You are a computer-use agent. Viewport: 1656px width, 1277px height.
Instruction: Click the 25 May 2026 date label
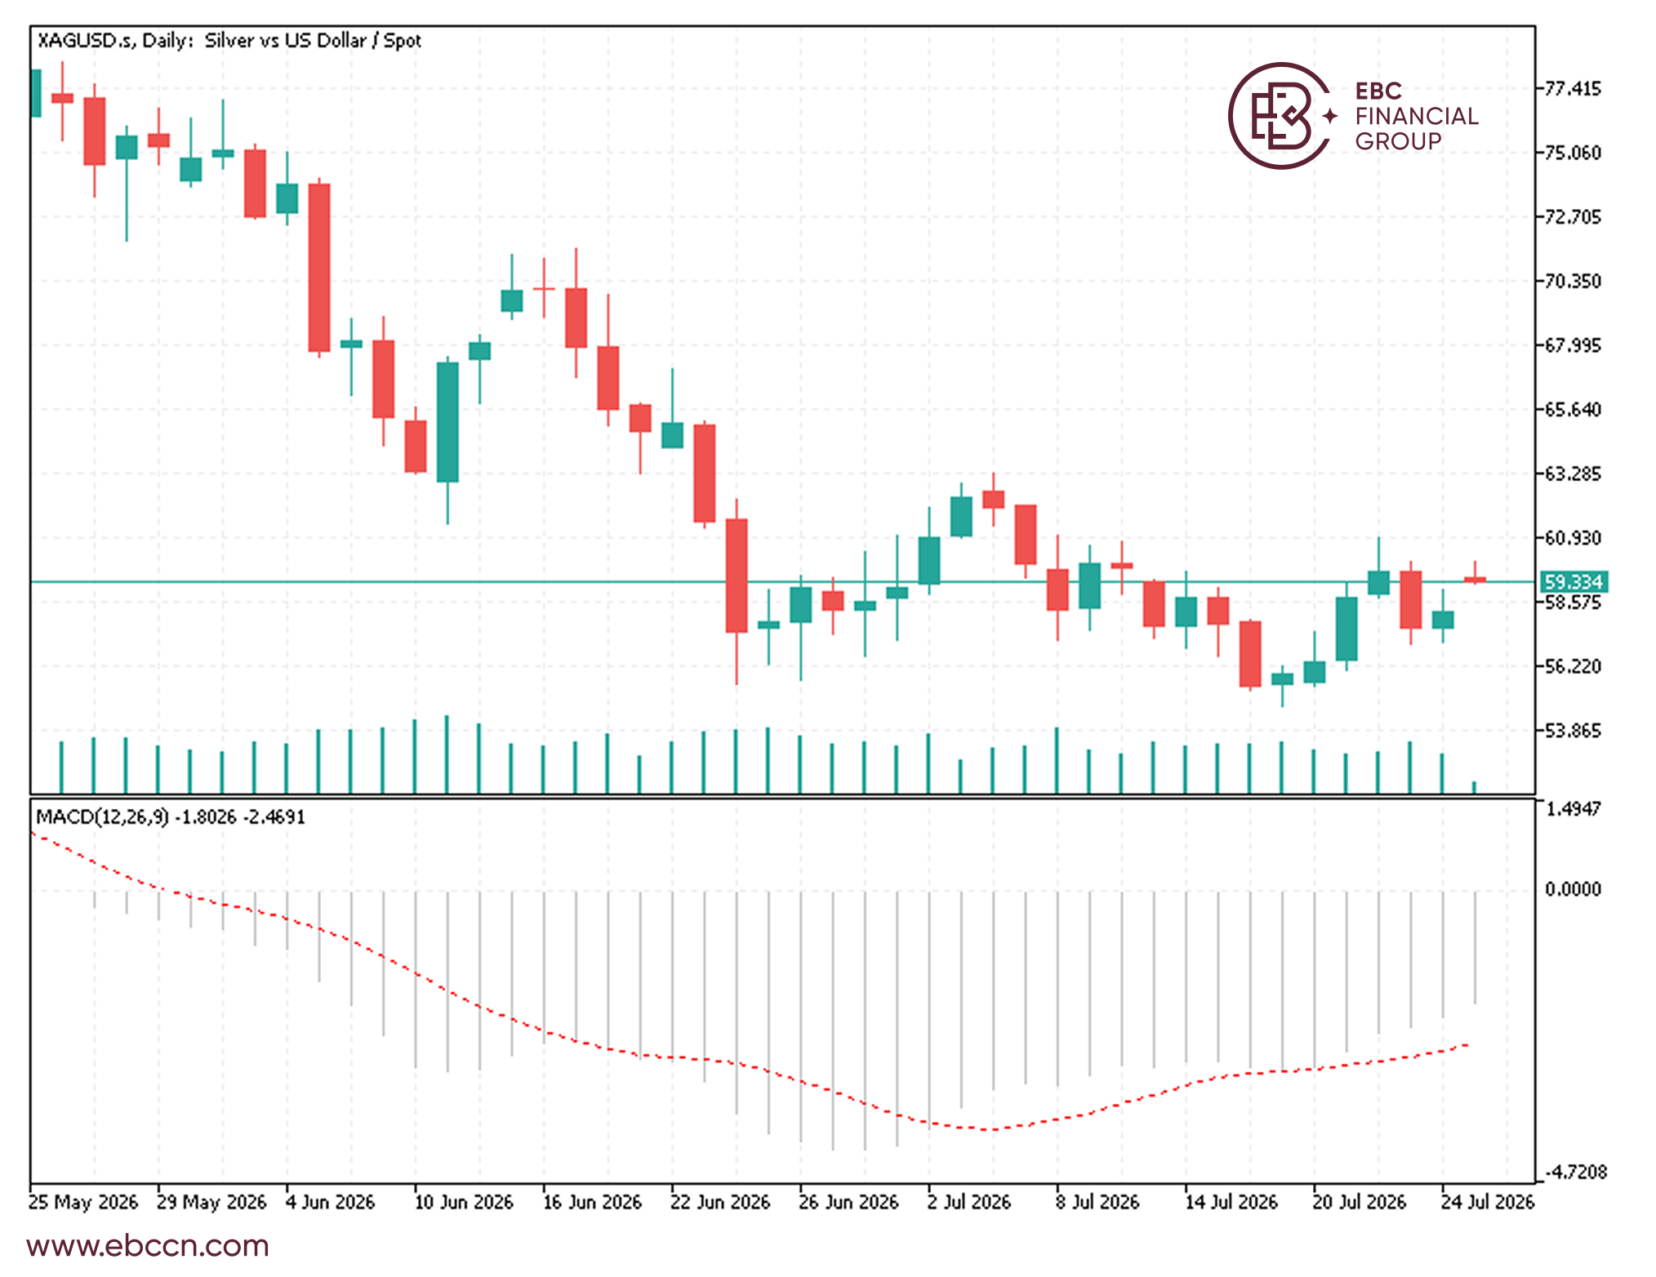point(83,1203)
